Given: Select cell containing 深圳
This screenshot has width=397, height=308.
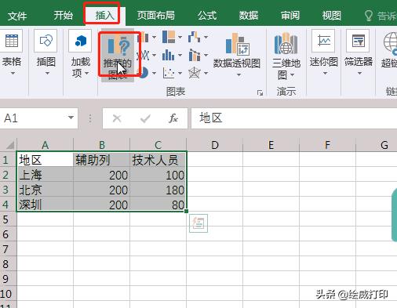Looking at the screenshot, I should pyautogui.click(x=45, y=205).
